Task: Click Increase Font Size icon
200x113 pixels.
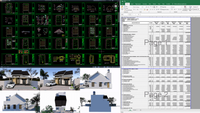Action: (147, 7)
